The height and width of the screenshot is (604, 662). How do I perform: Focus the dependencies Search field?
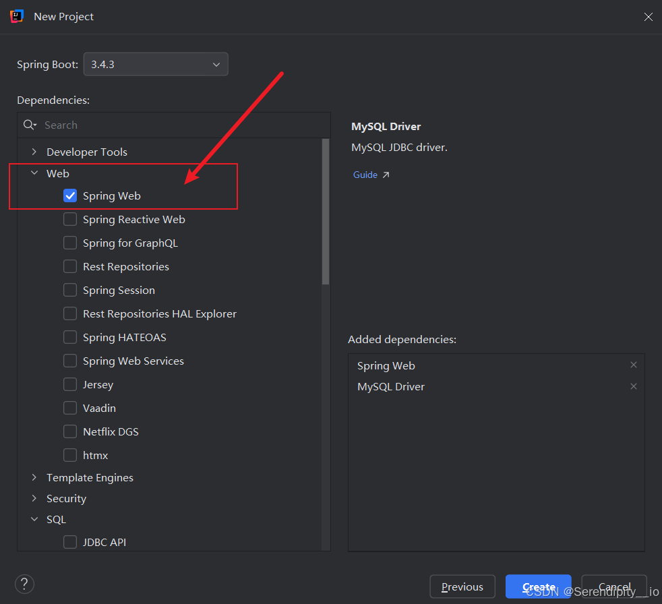point(174,125)
